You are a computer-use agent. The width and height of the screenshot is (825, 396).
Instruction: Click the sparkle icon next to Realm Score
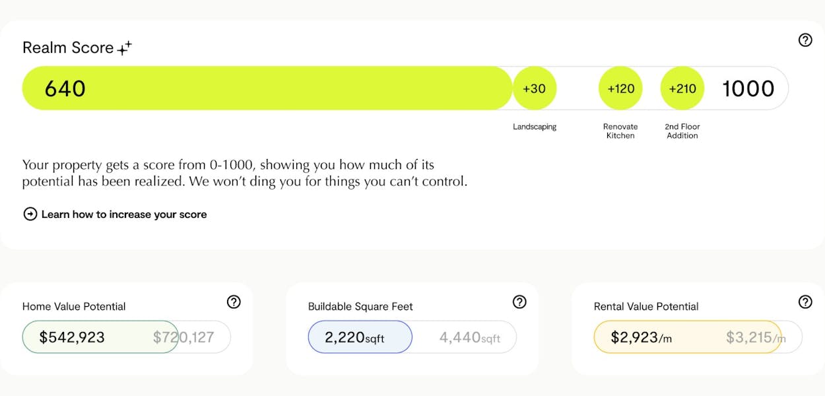(x=124, y=48)
